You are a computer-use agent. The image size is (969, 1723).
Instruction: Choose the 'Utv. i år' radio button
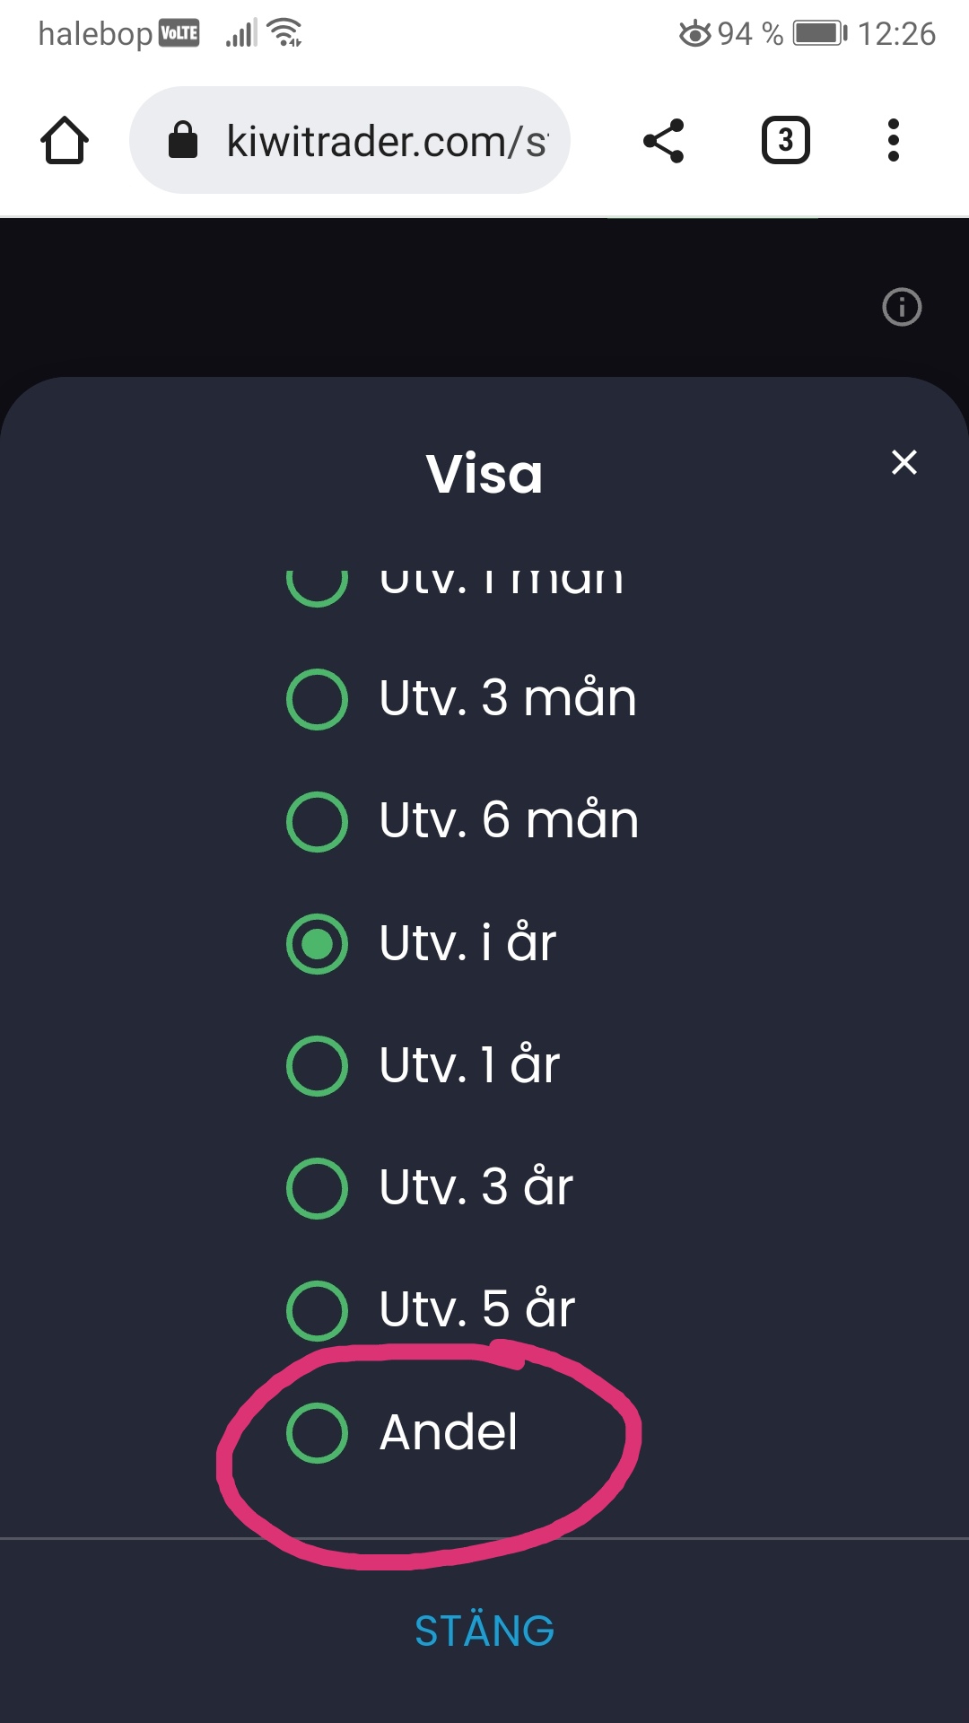click(x=317, y=943)
